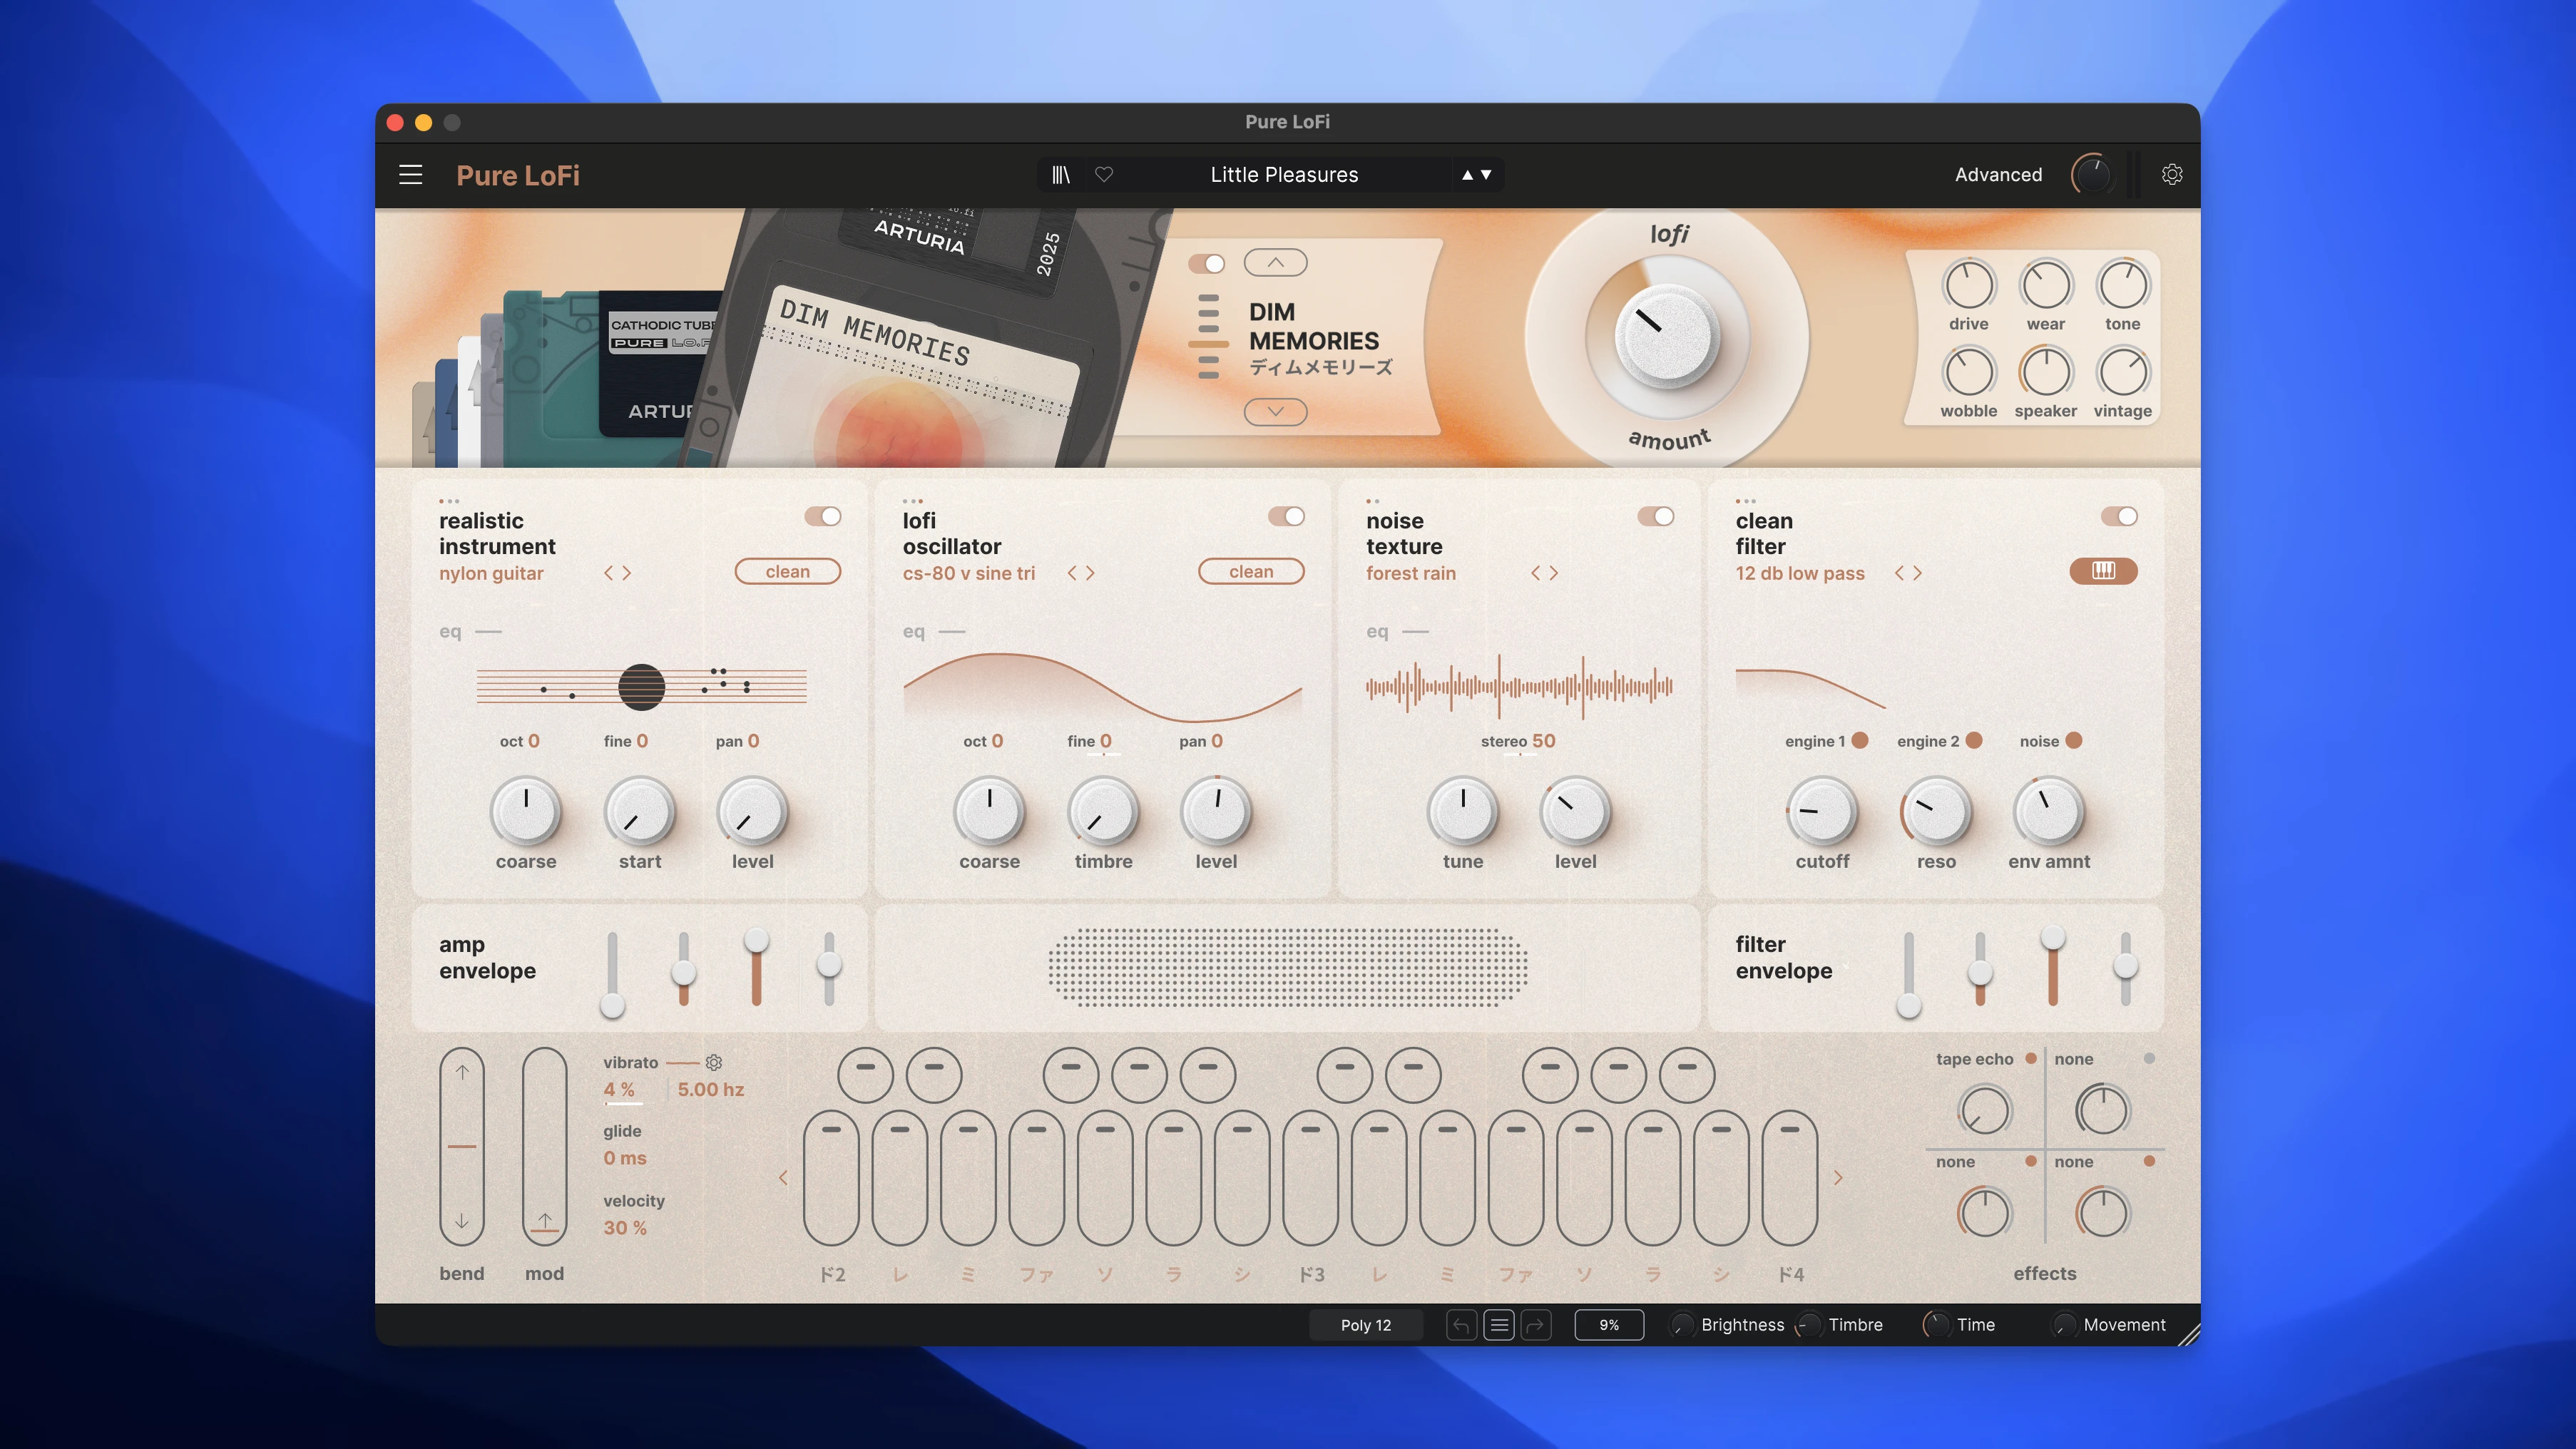2576x1449 pixels.
Task: Open the settings gear in the top right
Action: [x=2172, y=174]
